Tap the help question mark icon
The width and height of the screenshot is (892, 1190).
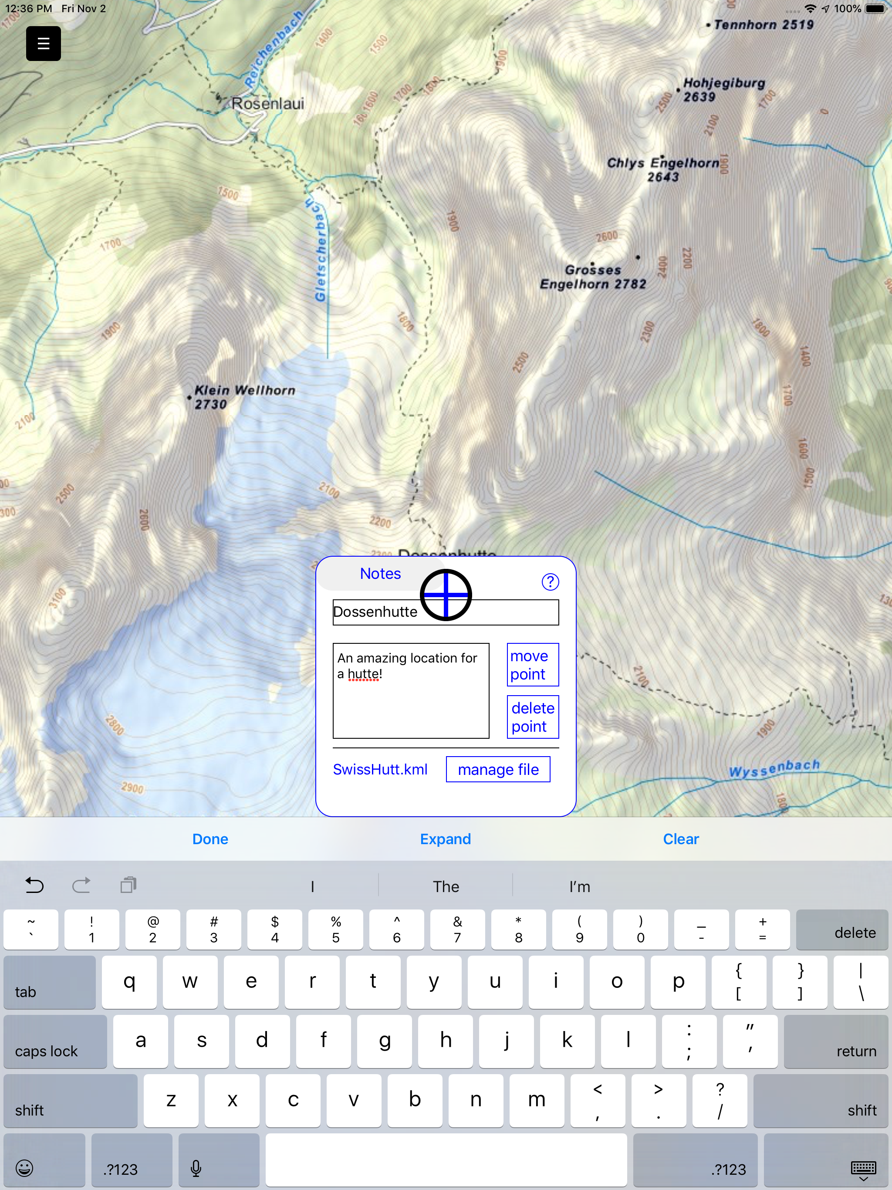tap(550, 581)
